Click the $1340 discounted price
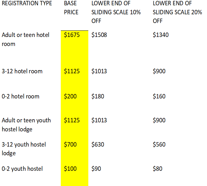The image size is (207, 186). tap(161, 35)
